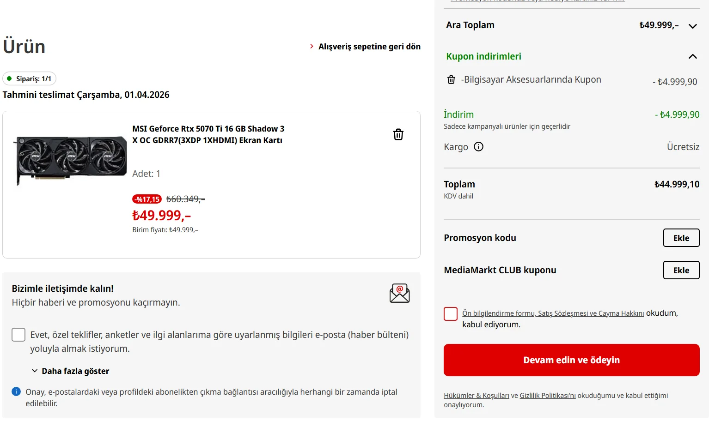
Task: Click the newsletter envelope icon
Action: (399, 293)
